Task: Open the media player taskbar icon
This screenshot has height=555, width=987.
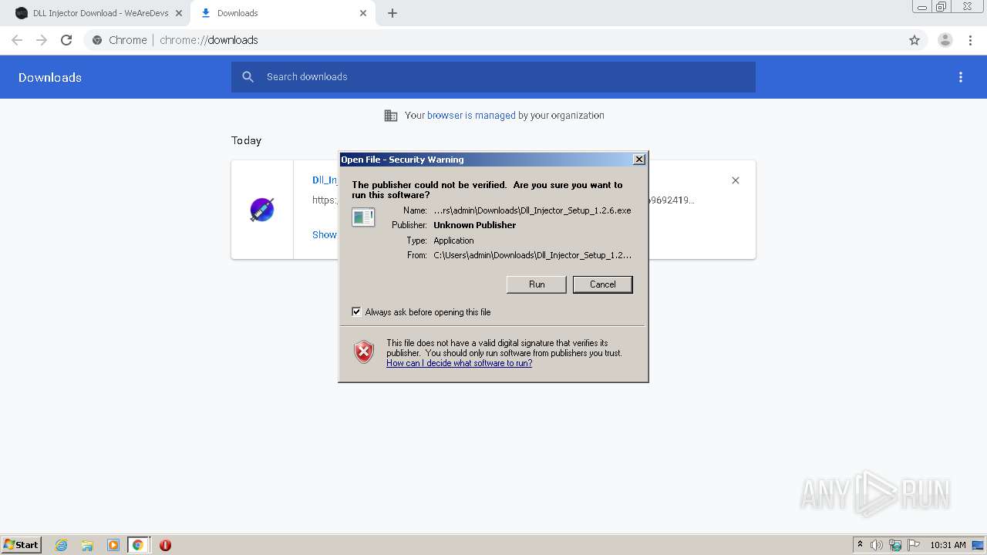Action: (113, 545)
